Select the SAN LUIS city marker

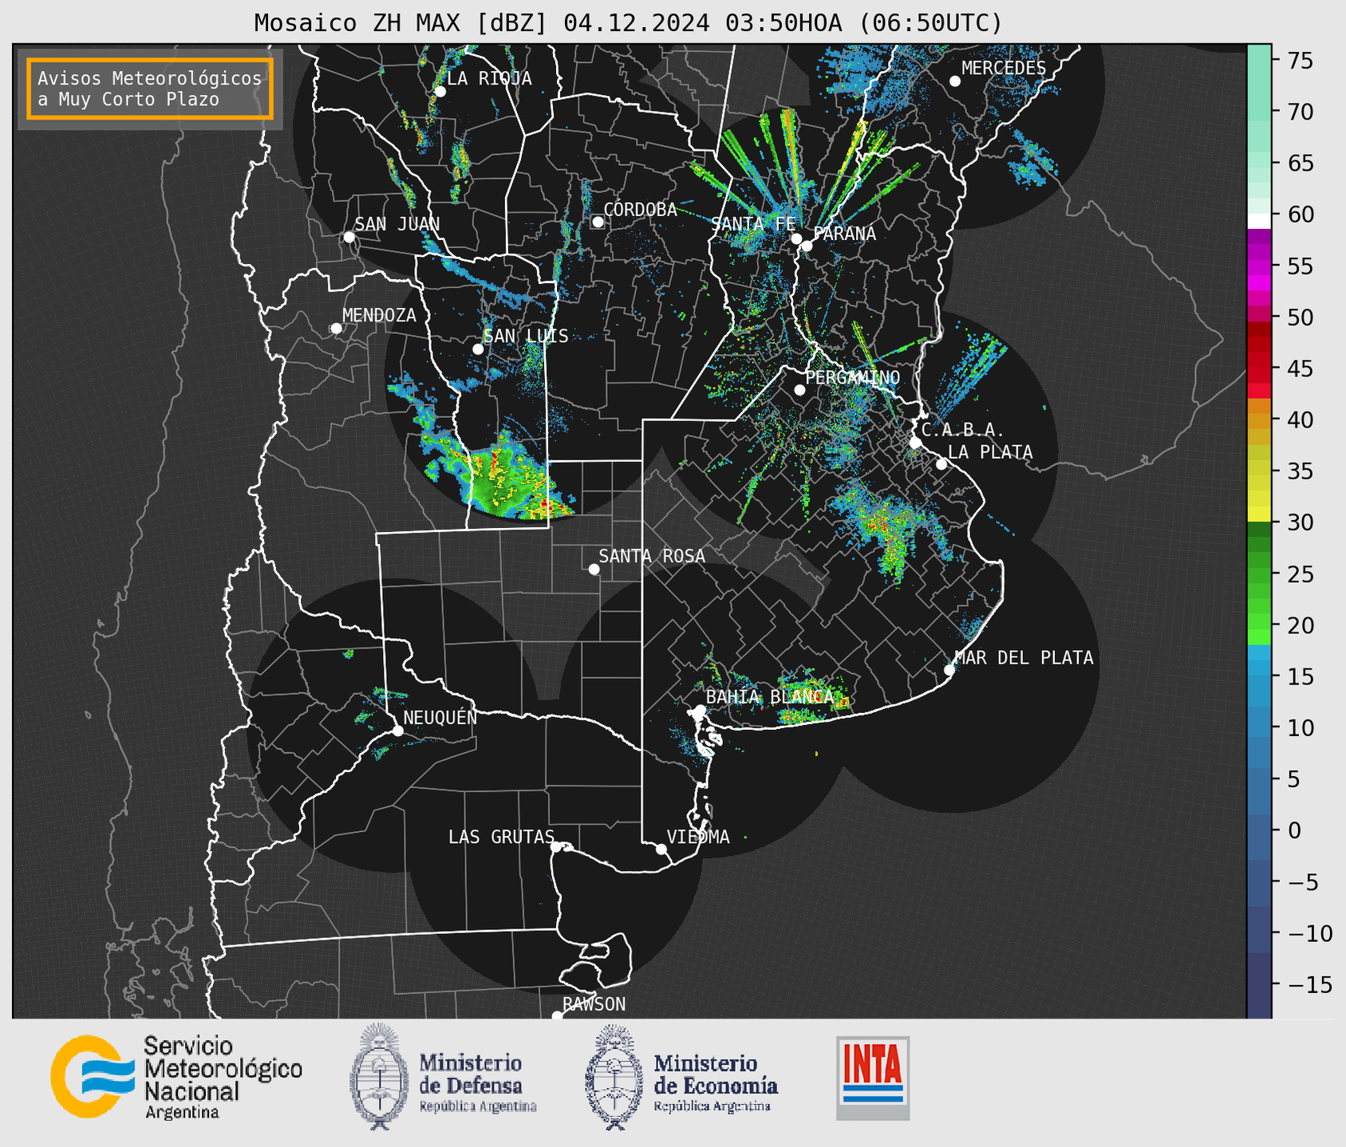click(478, 349)
